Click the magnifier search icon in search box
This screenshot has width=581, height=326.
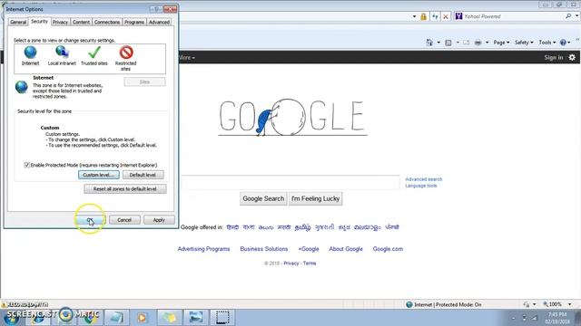(568, 16)
